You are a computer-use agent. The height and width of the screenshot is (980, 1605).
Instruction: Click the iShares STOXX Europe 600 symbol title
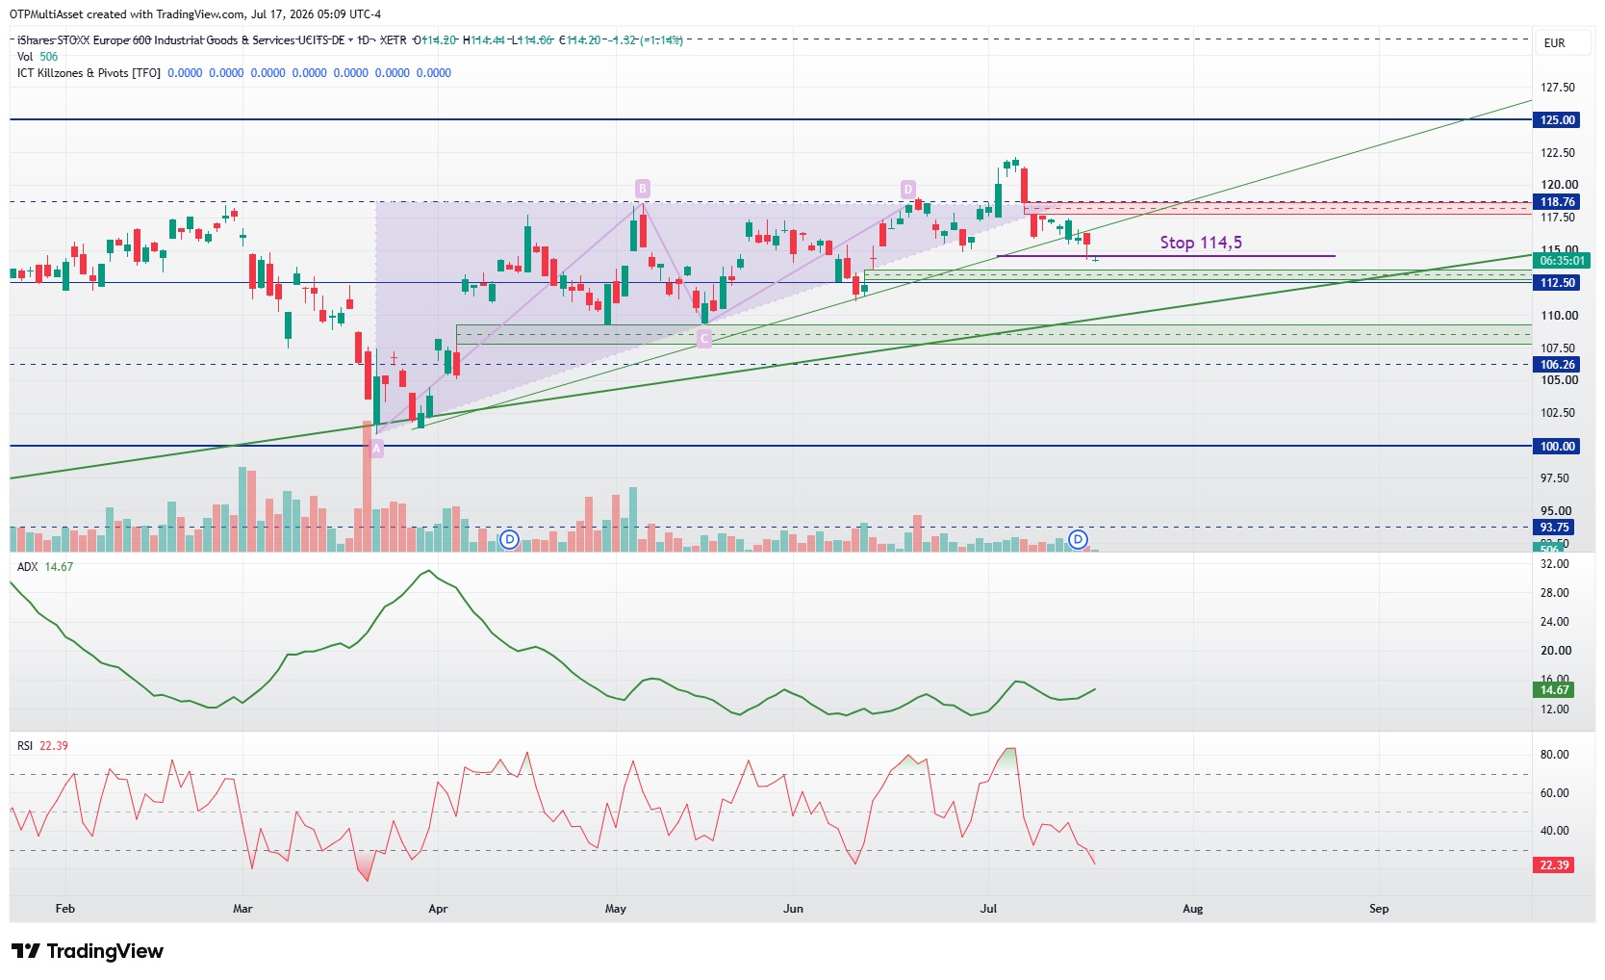point(180,40)
